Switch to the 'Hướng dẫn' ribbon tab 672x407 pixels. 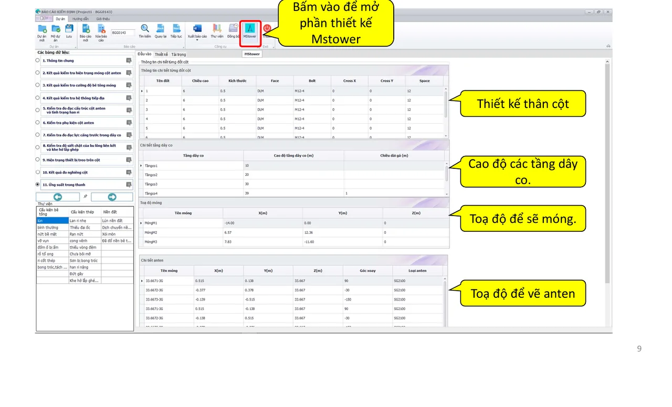tap(80, 18)
